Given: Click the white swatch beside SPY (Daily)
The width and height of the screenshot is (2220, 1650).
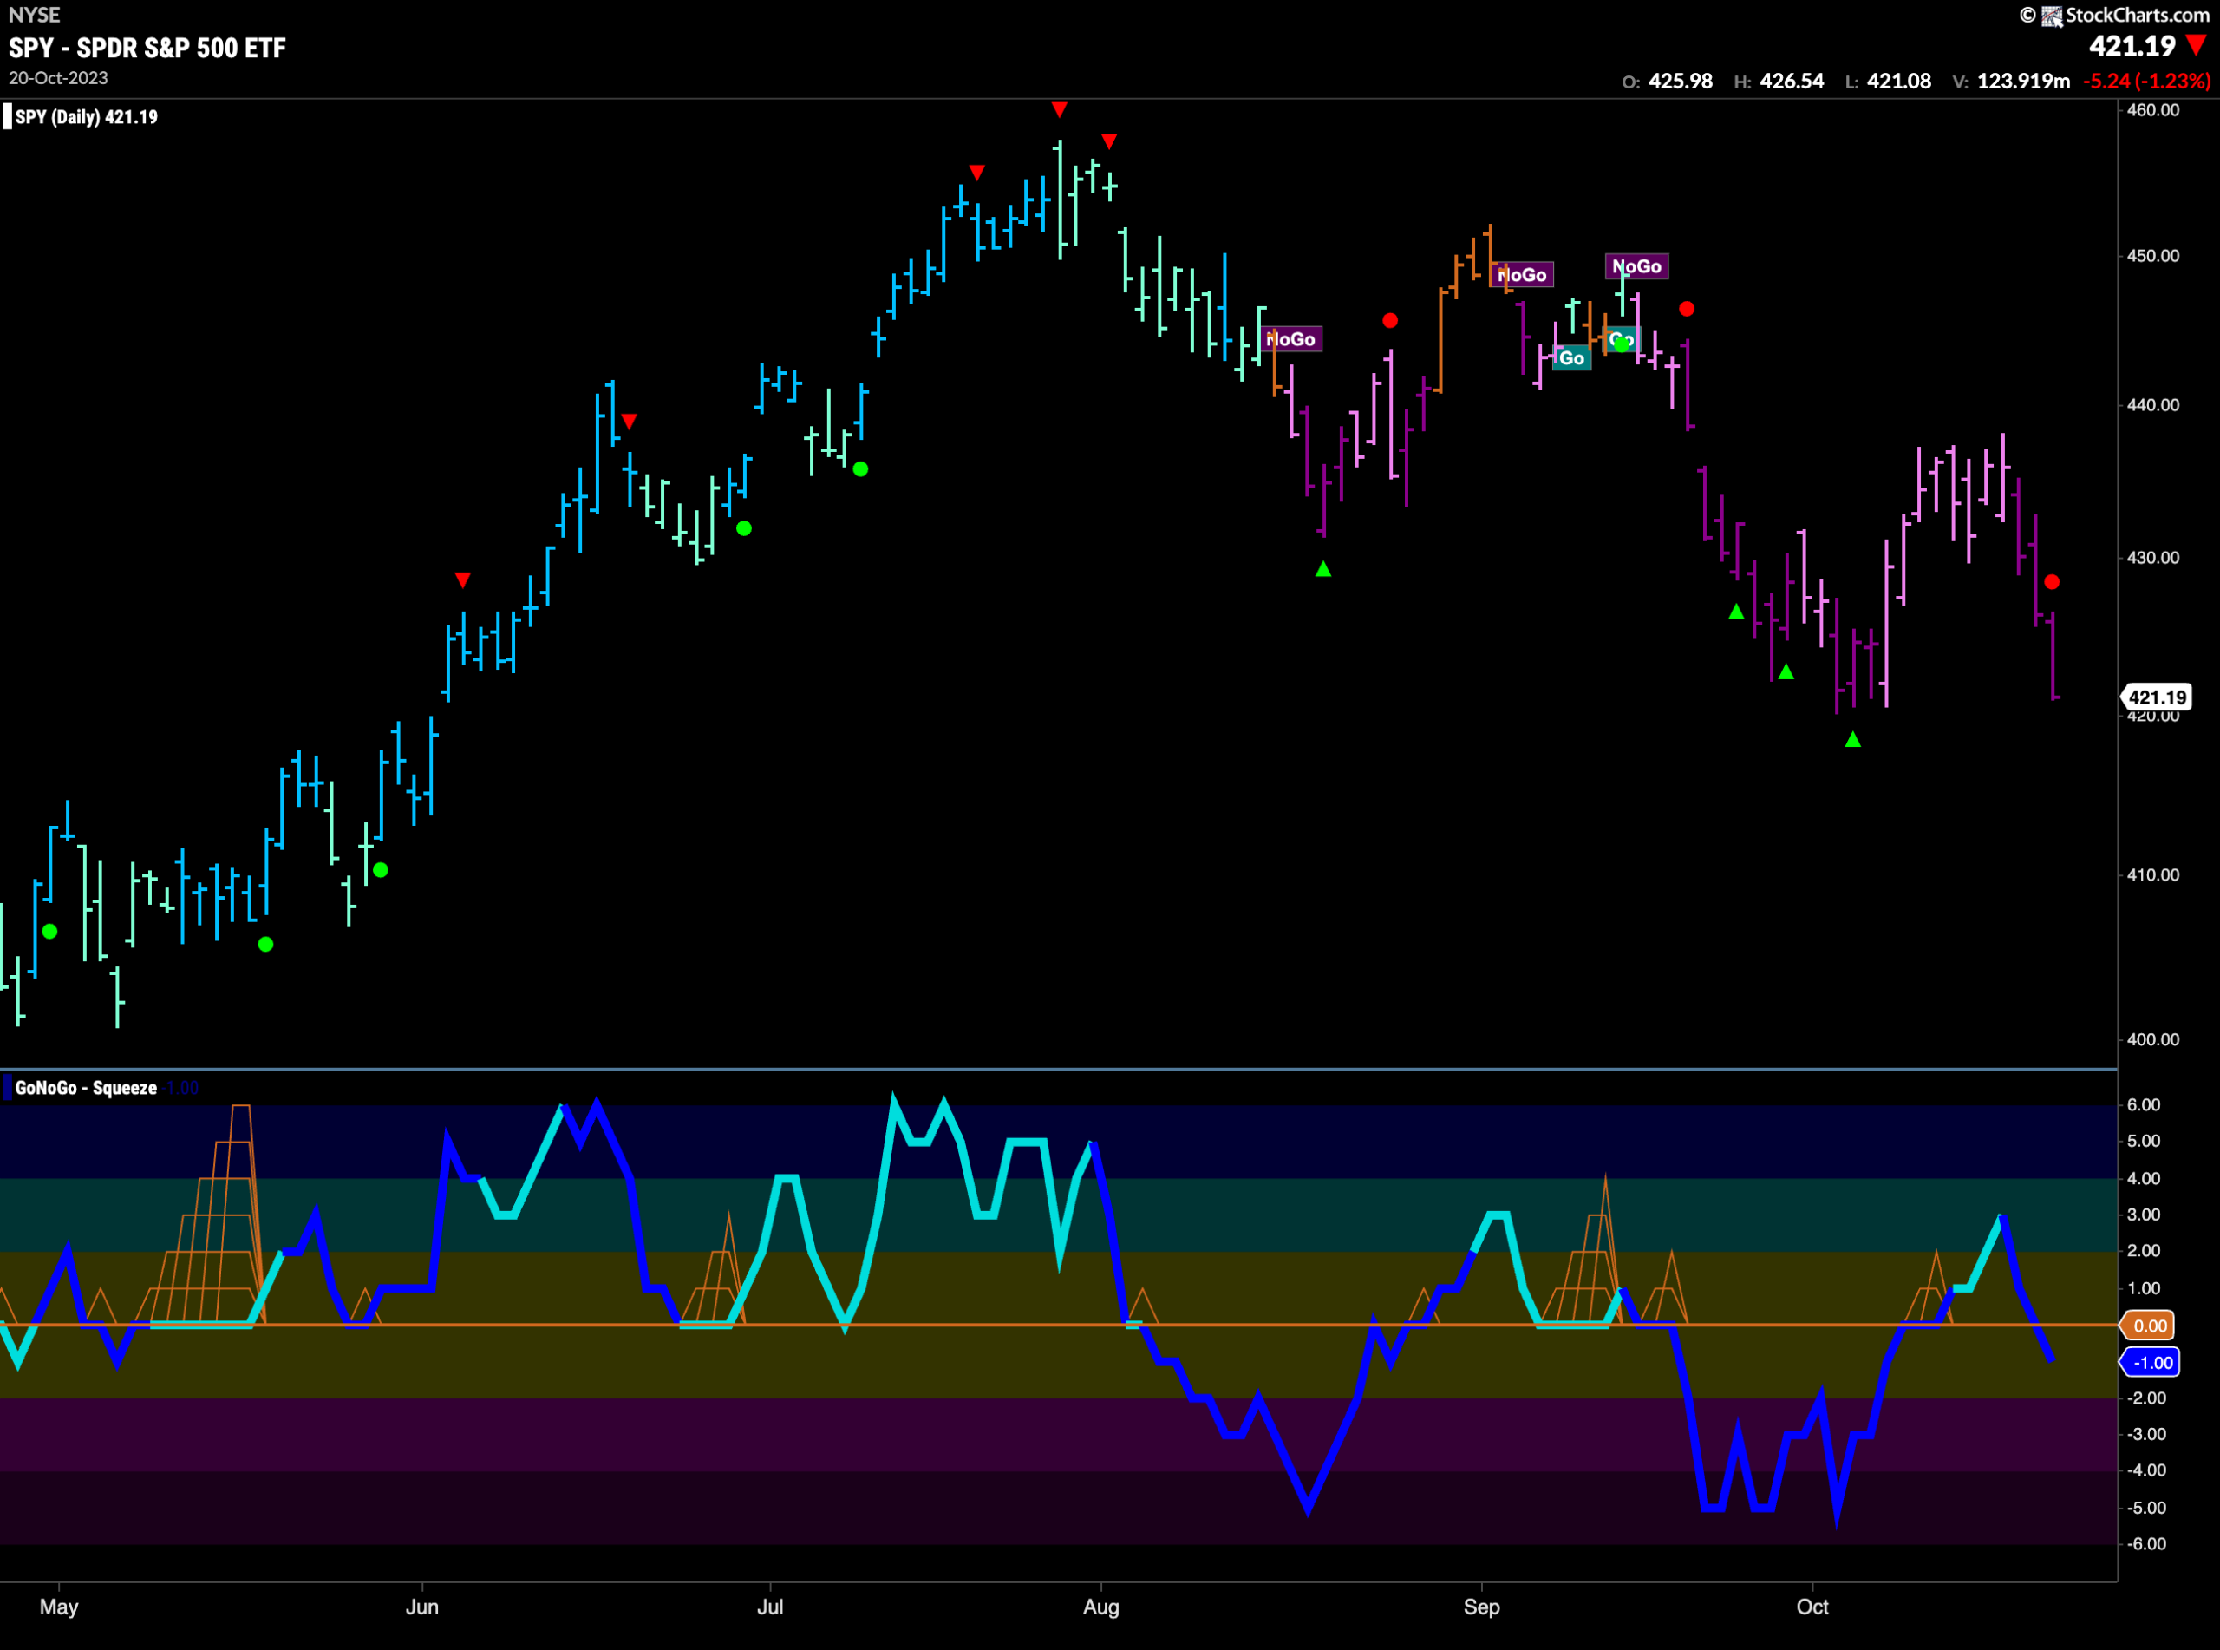Looking at the screenshot, I should click(x=8, y=117).
